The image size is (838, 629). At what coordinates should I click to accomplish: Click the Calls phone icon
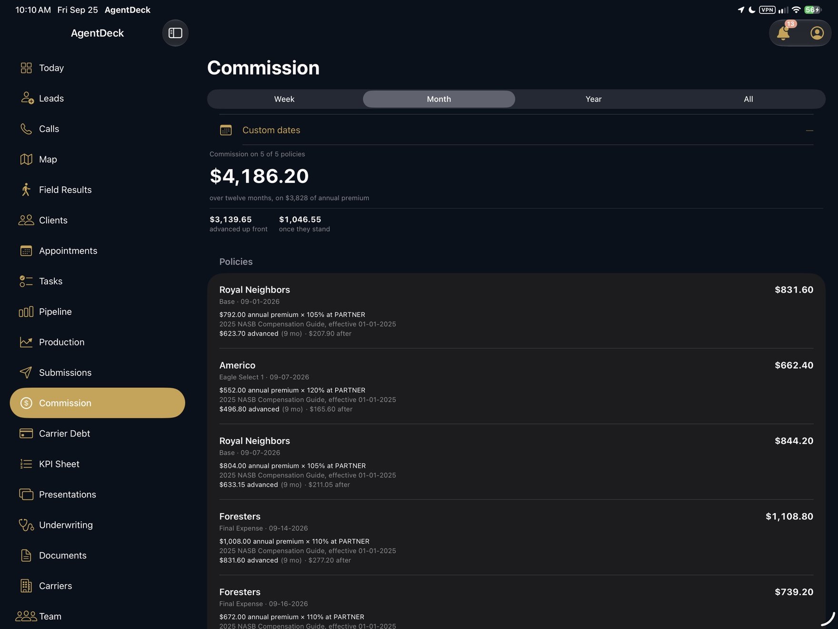click(26, 129)
